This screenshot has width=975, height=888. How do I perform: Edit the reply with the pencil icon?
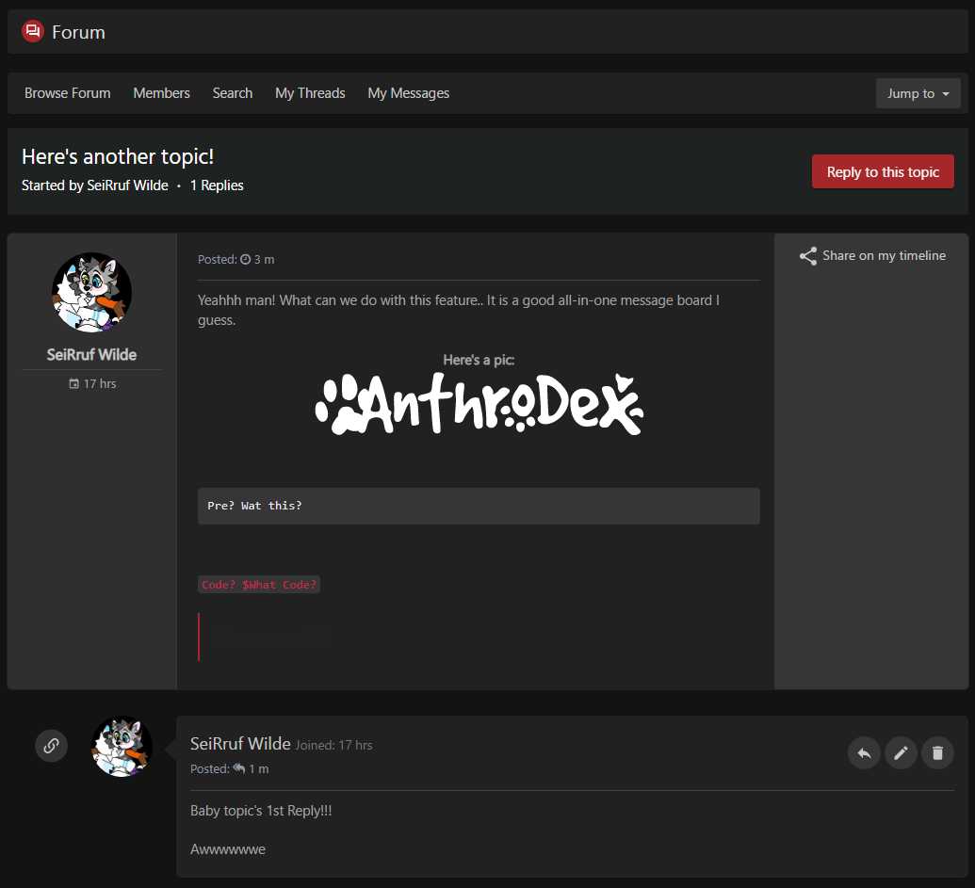[x=901, y=753]
